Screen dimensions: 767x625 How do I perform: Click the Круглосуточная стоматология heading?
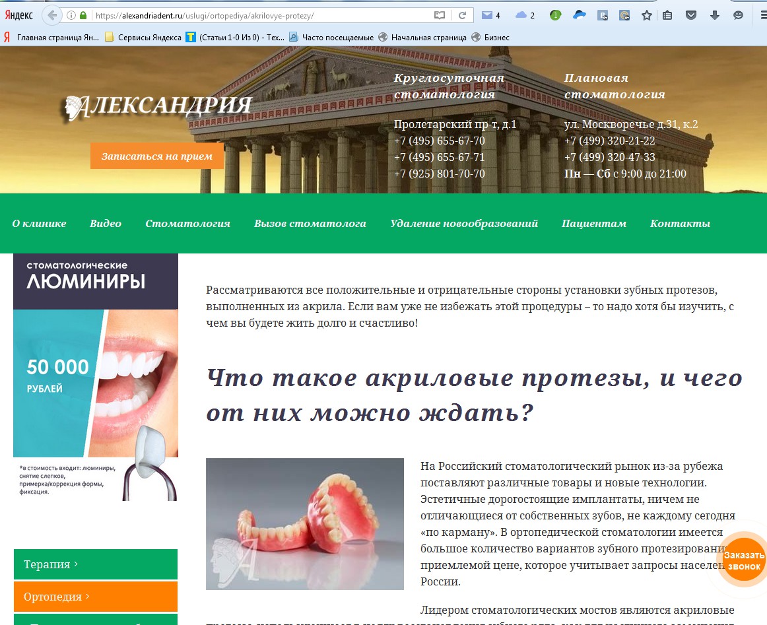[449, 86]
